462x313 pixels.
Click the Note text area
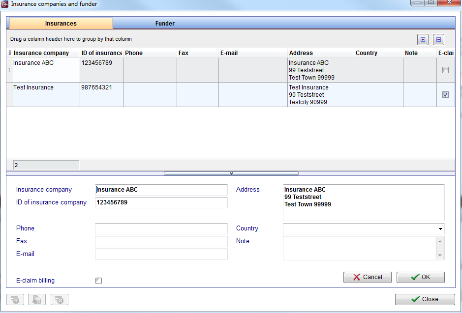tap(360, 248)
